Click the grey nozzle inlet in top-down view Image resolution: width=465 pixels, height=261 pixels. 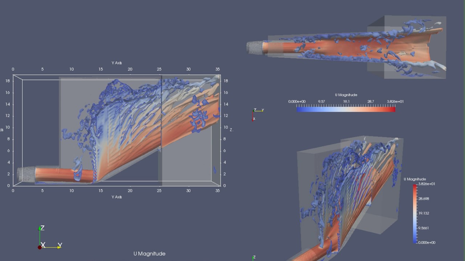tap(254, 47)
